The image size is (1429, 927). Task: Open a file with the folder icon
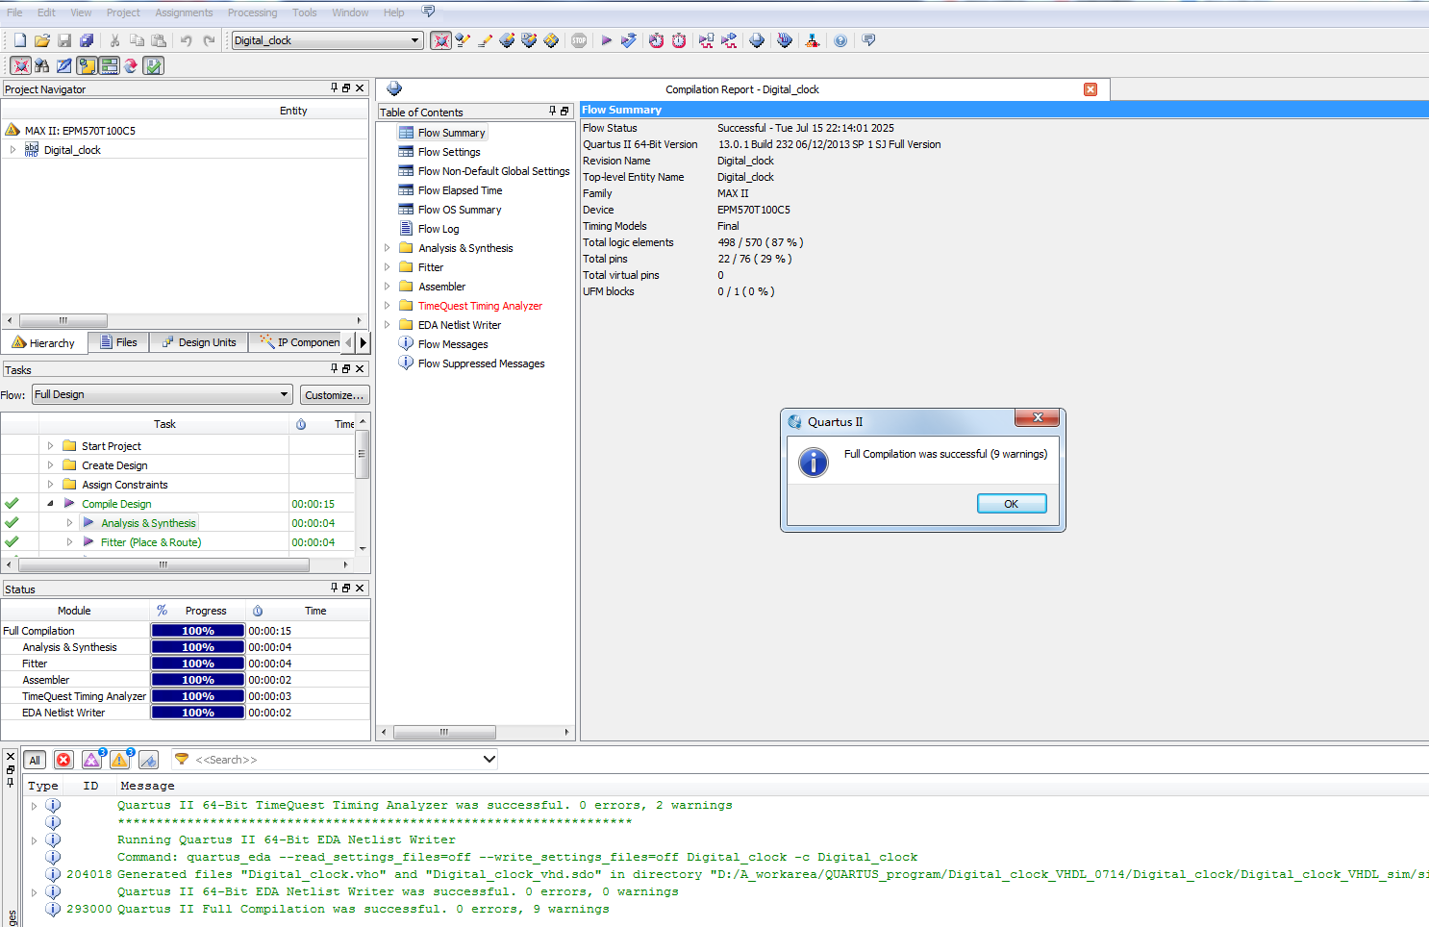[41, 40]
